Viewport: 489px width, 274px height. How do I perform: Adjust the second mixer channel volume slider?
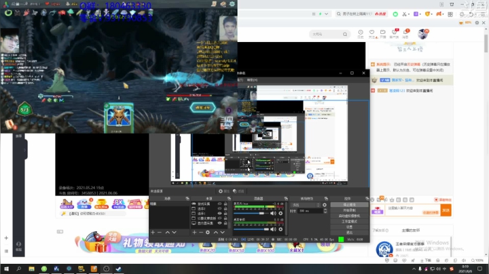252,229
